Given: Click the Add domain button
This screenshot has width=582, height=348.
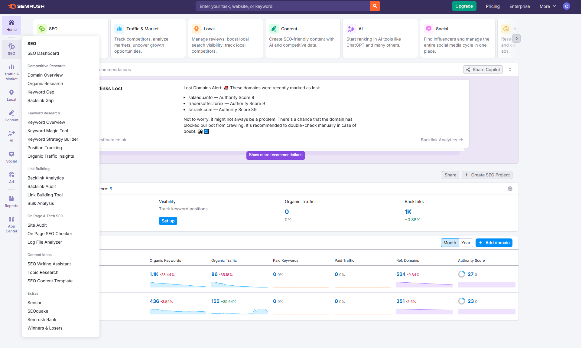Looking at the screenshot, I should click(x=494, y=243).
